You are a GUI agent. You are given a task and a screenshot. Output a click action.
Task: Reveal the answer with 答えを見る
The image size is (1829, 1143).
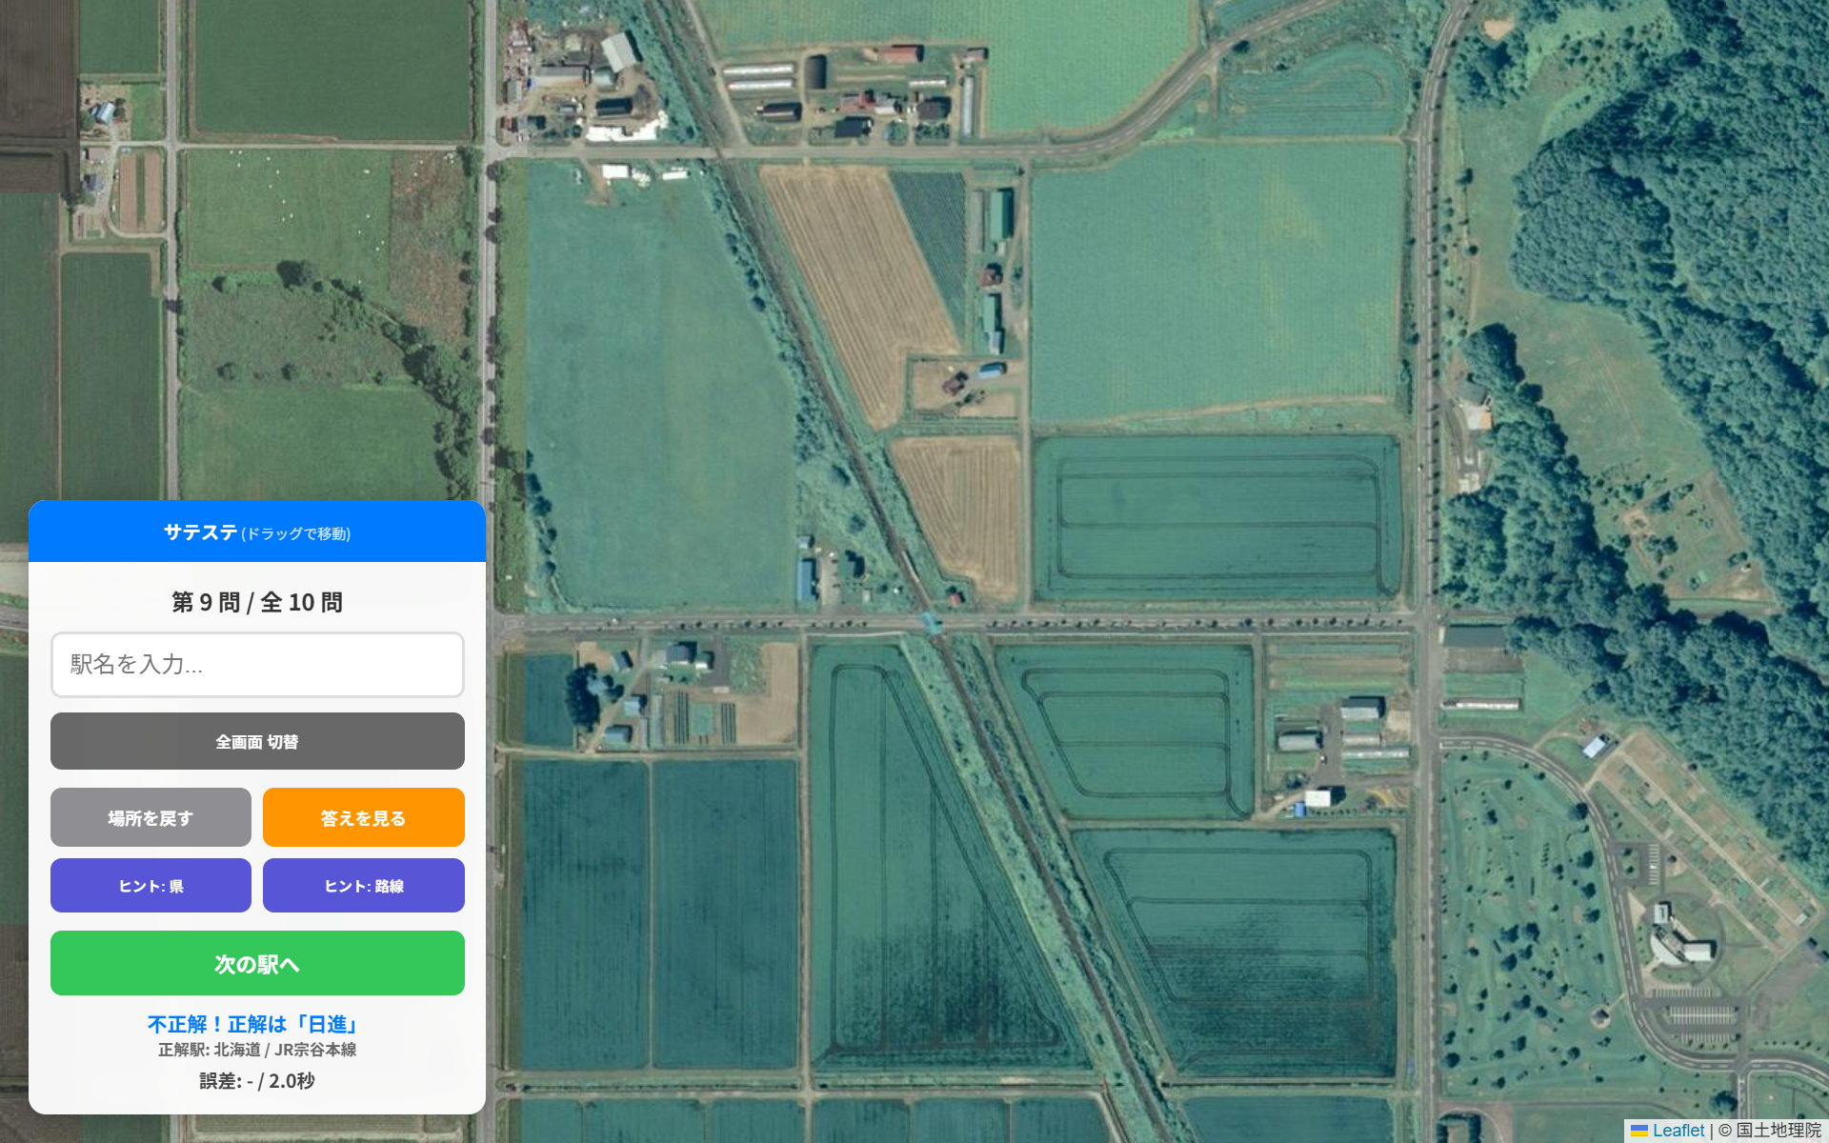(364, 817)
